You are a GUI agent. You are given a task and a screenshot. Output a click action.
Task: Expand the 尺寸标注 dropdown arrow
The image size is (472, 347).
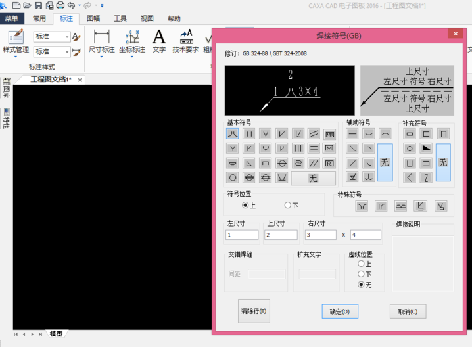[101, 57]
